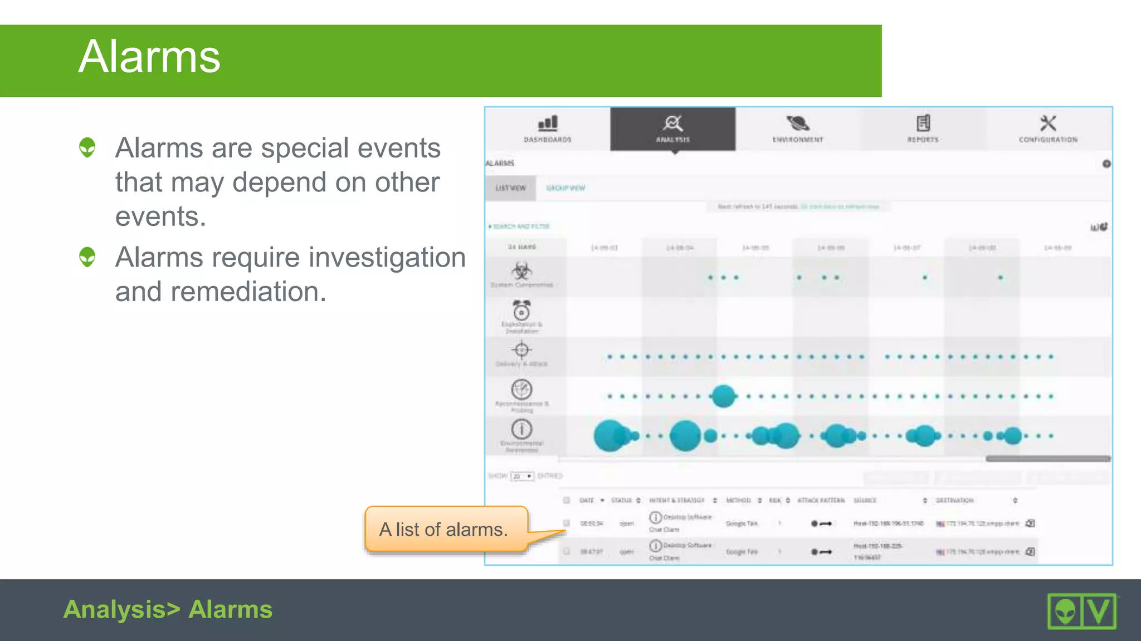
Task: Click intent info icon in second alarm row
Action: [x=655, y=545]
